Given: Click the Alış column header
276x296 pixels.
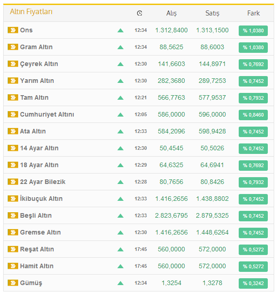Looking at the screenshot, I should point(171,13).
